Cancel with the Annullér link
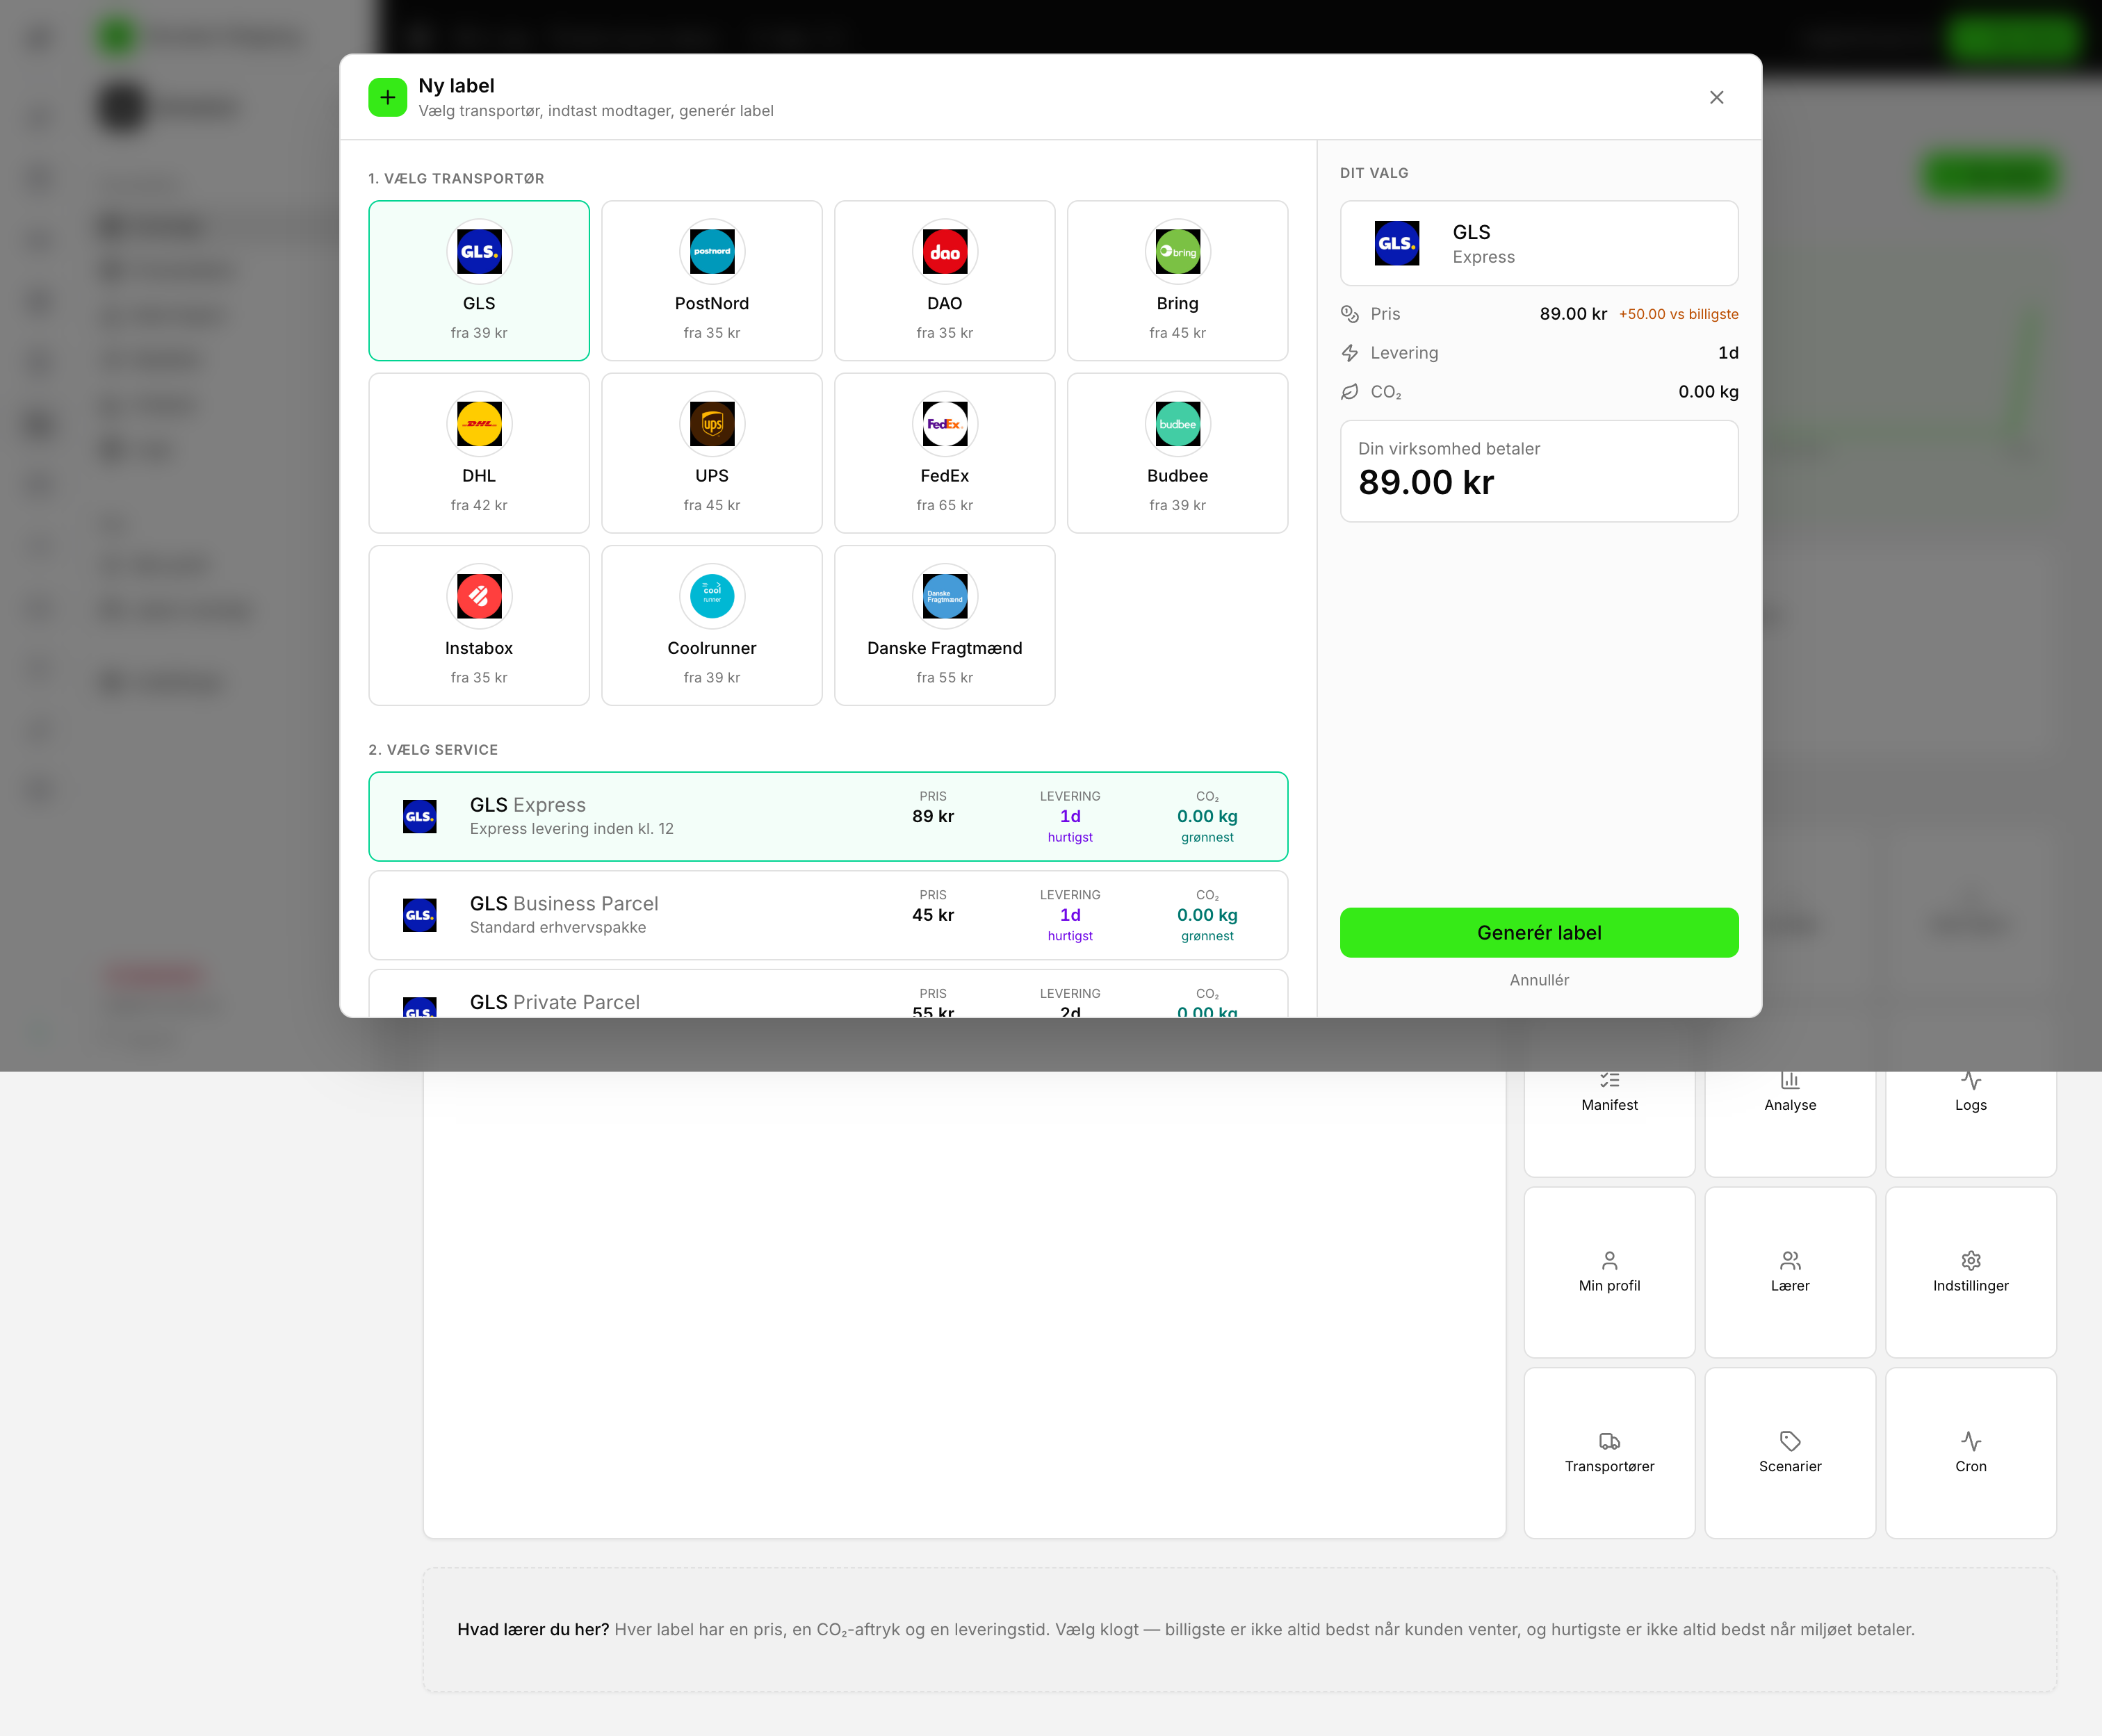 coord(1539,980)
